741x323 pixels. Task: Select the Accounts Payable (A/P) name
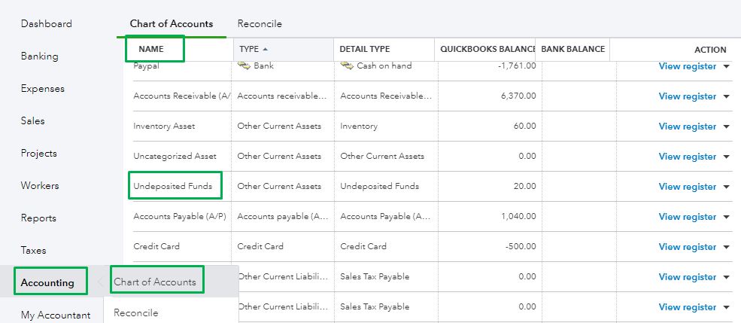180,217
